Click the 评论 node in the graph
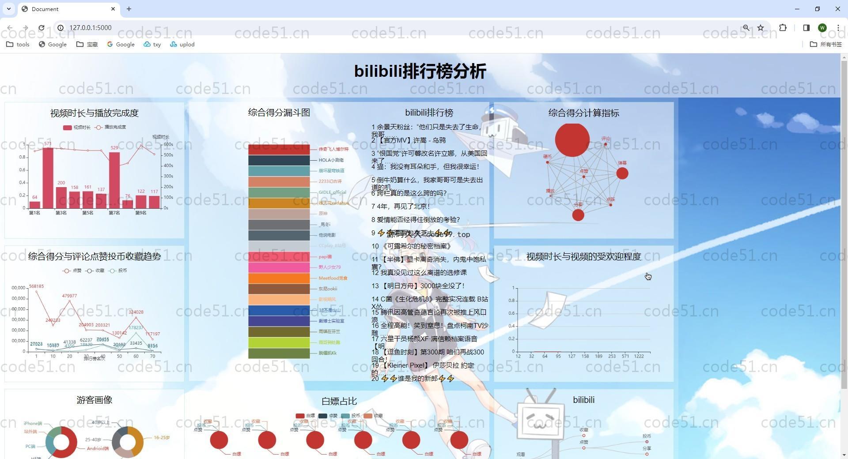848x459 pixels. pos(606,144)
